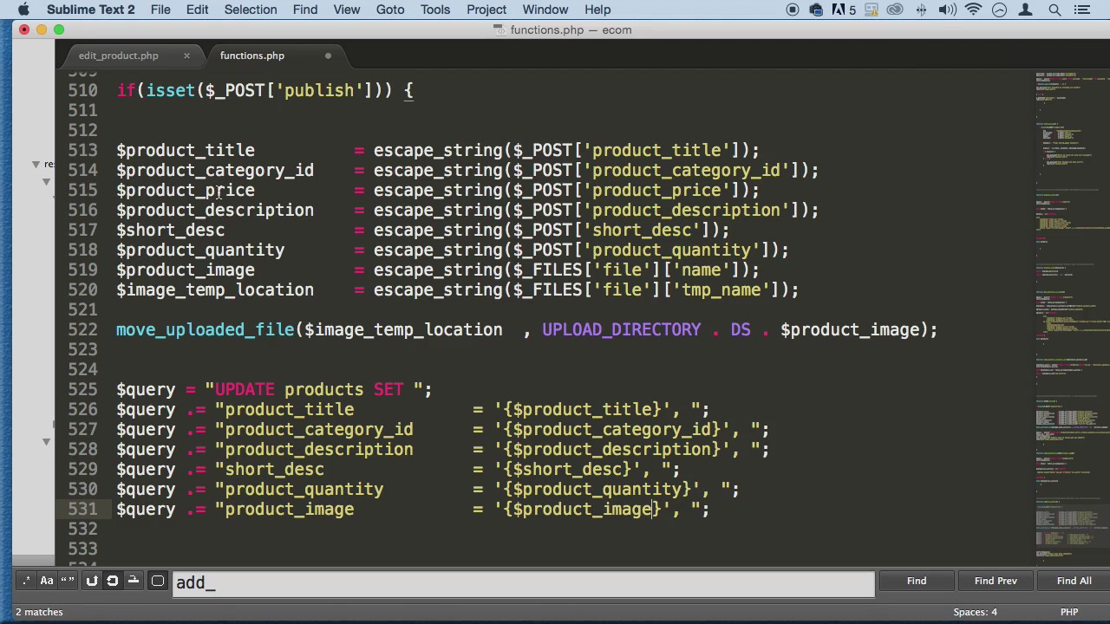The height and width of the screenshot is (624, 1110).
Task: Click the display warning menu bar icon
Action: click(871, 10)
